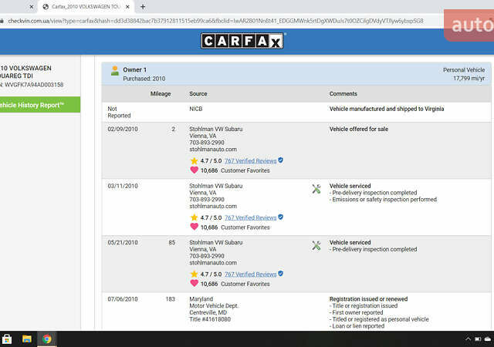Image resolution: width=494 pixels, height=347 pixels.
Task: Click the checkvin.com.ua address bar
Action: [232, 21]
